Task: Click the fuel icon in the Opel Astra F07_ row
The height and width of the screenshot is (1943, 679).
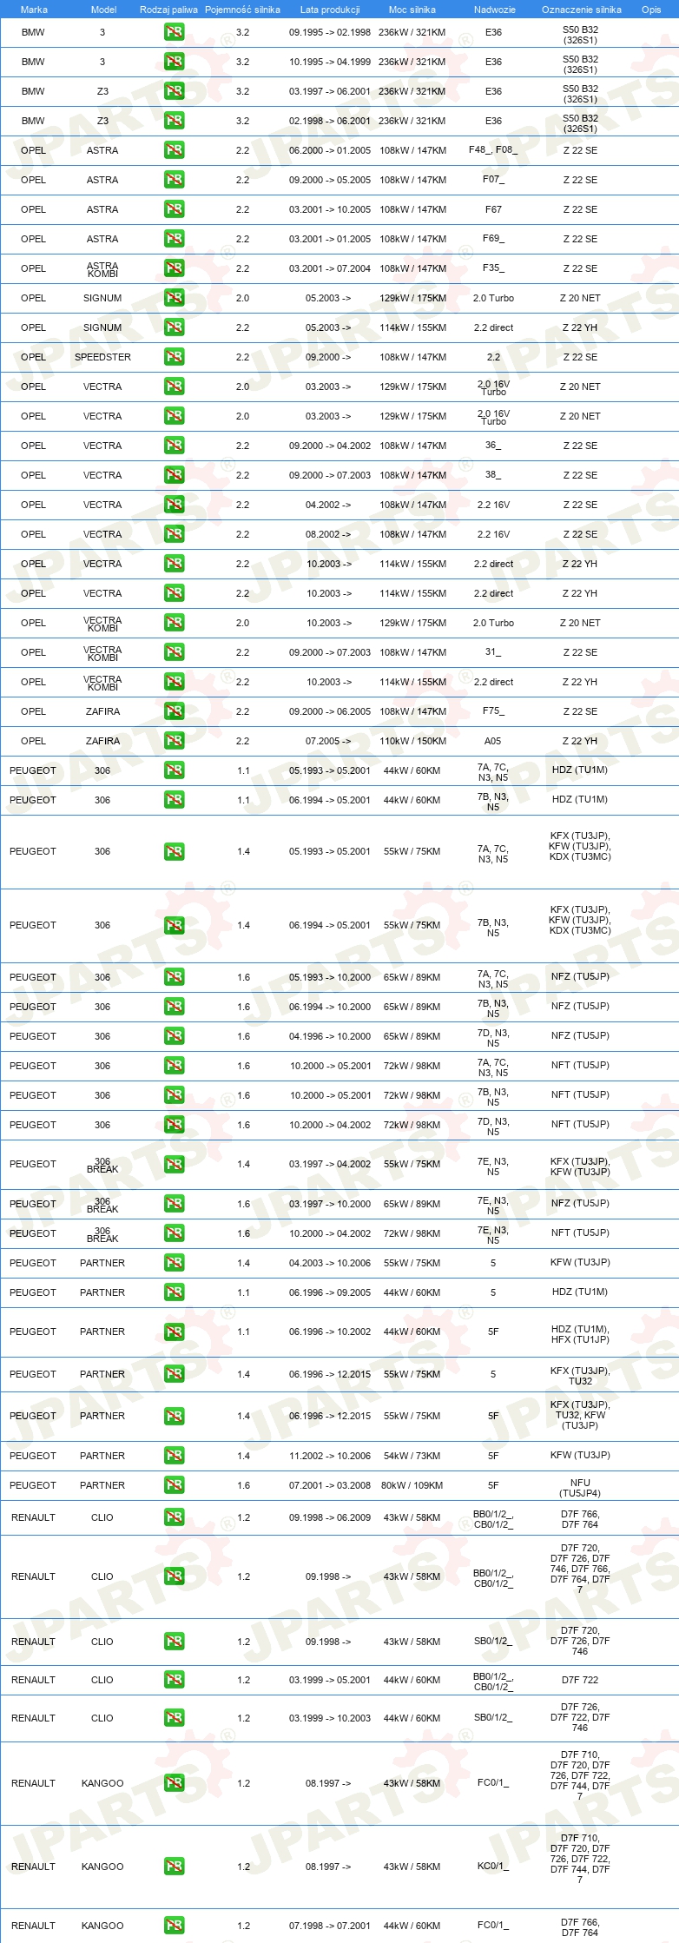Action: point(174,180)
